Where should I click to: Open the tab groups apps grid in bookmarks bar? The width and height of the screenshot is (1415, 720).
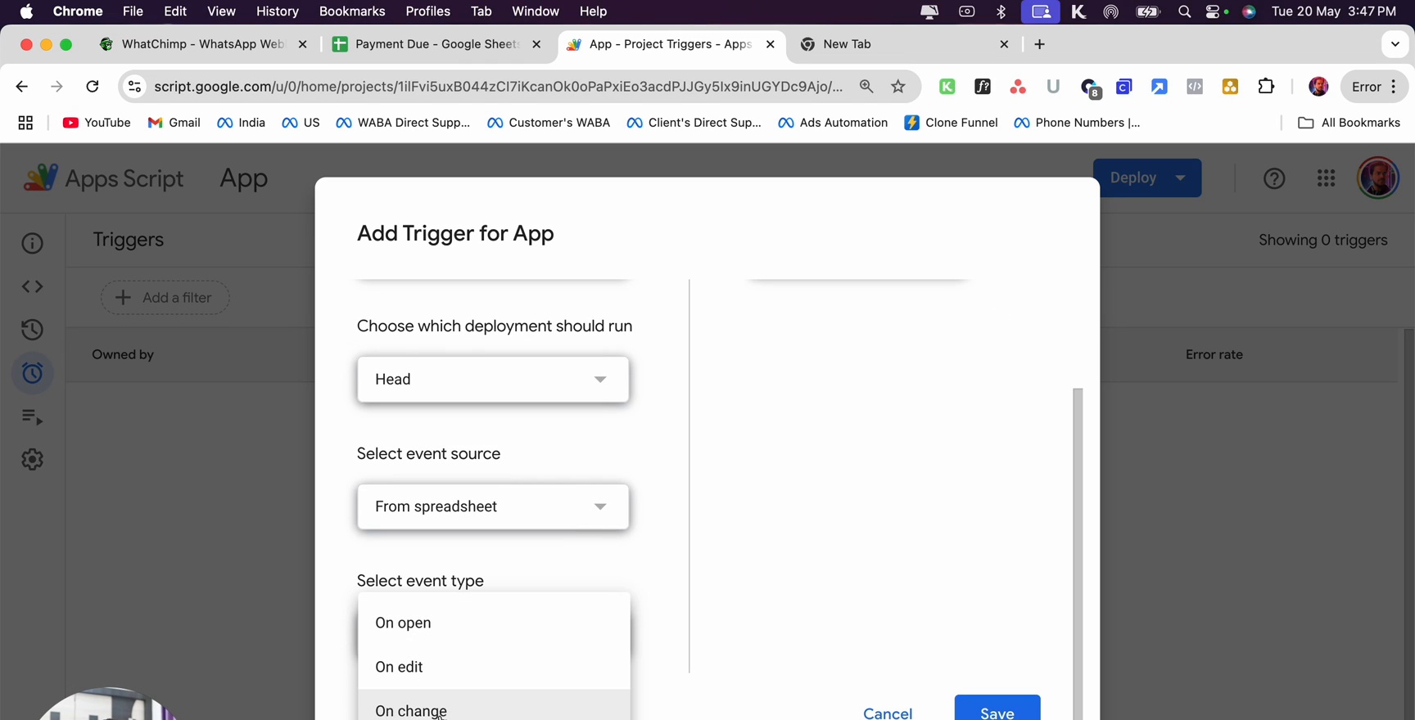(25, 123)
